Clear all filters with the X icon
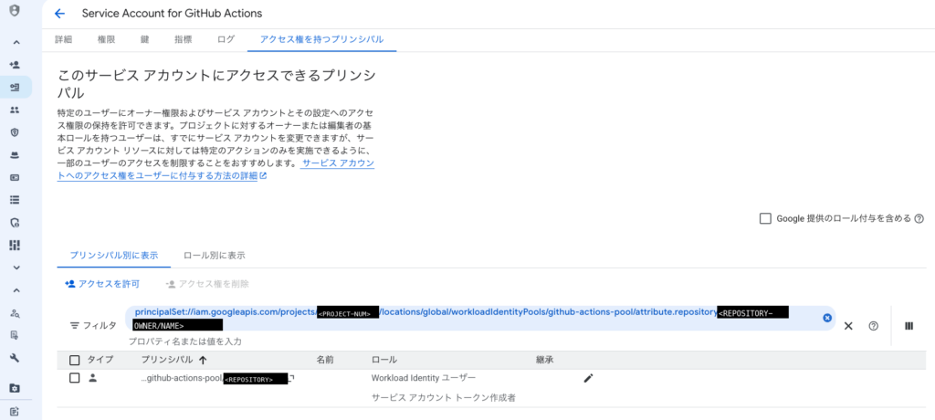Viewport: 935px width, 420px height. [x=848, y=326]
